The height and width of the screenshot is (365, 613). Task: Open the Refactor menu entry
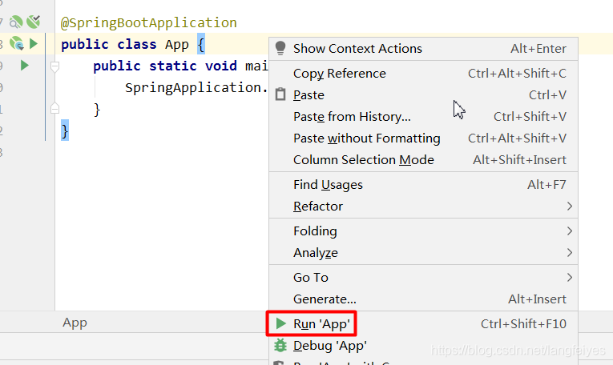click(423, 206)
